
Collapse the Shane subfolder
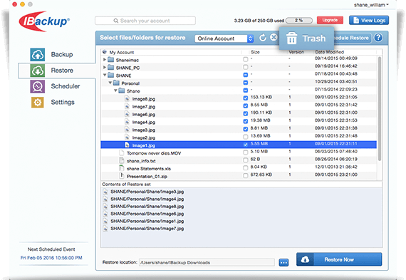[x=115, y=90]
